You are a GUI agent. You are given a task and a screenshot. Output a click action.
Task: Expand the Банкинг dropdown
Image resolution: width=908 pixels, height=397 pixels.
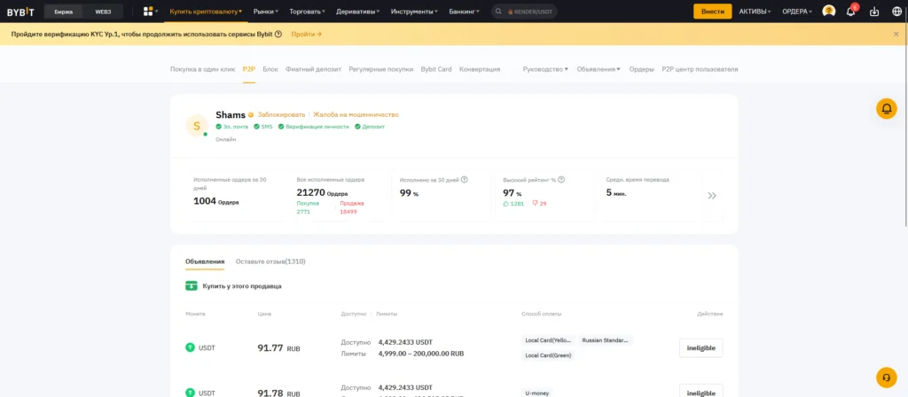tap(465, 11)
